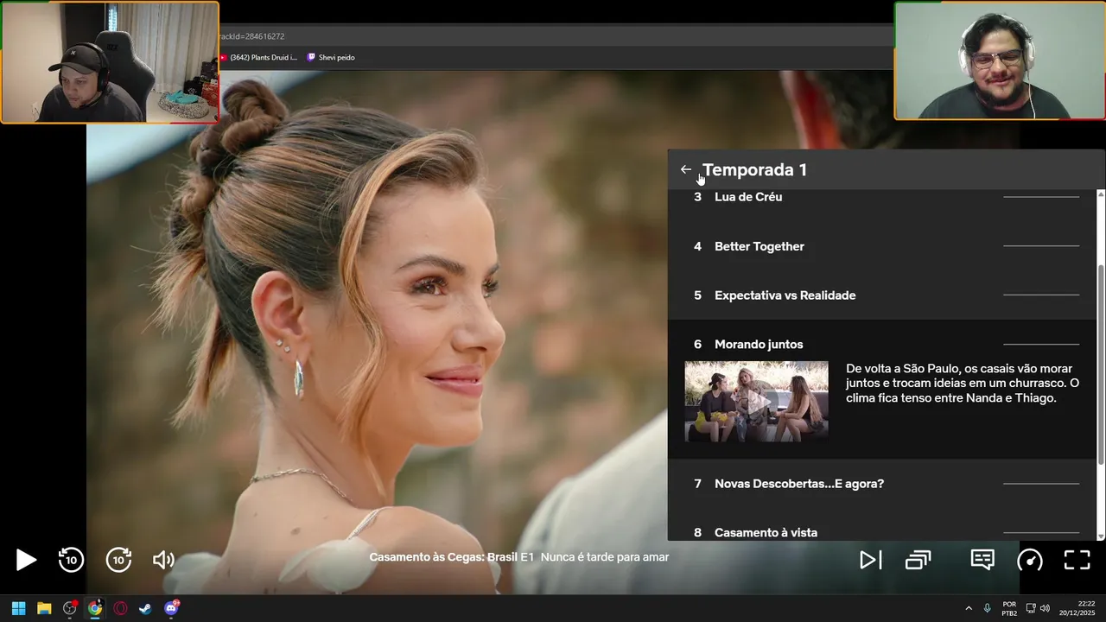Rewind 10 seconds

coord(71,560)
